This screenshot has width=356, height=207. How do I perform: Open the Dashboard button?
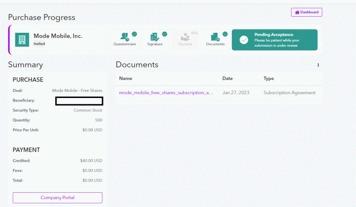[306, 12]
